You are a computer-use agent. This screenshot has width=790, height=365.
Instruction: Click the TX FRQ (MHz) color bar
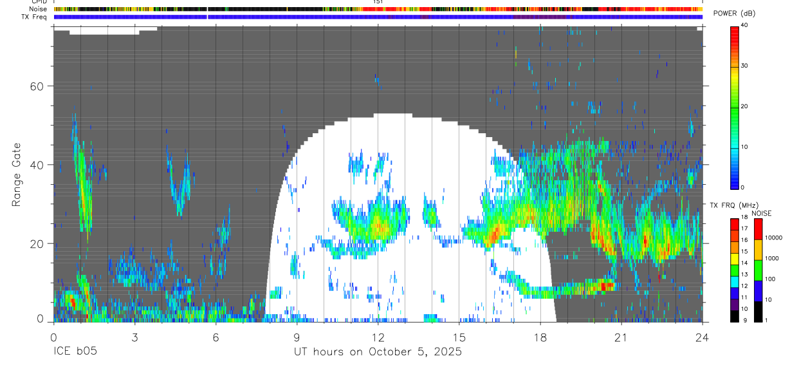click(735, 270)
